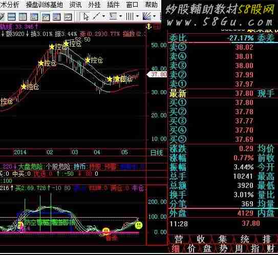The image size is (278, 255).
Task: Pick the trend line drawing tool
Action: coord(96,16)
